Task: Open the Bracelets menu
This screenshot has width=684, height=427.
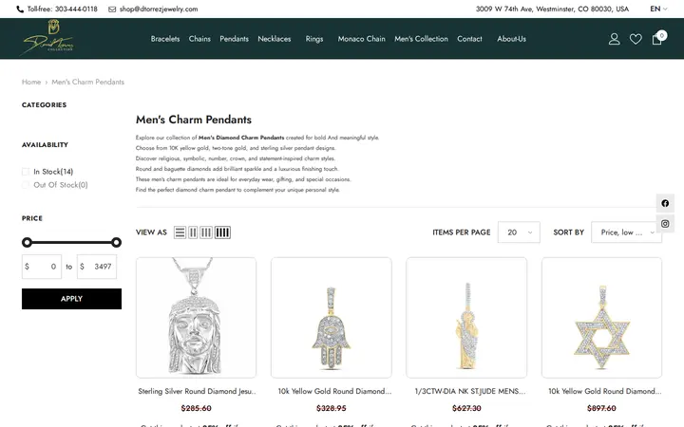Action: coord(165,39)
